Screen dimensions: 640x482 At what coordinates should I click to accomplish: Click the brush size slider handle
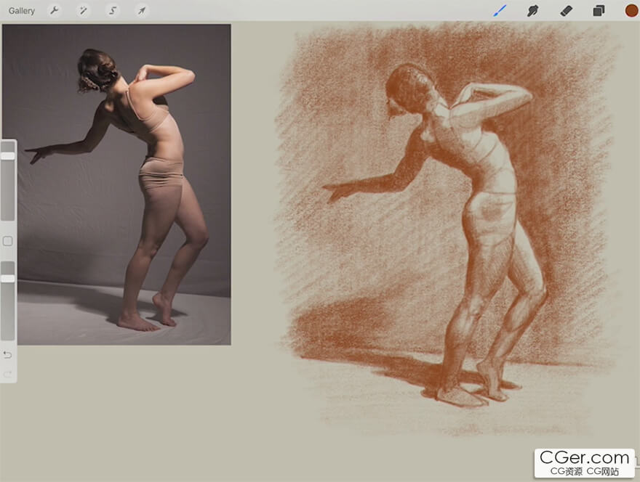pos(8,156)
